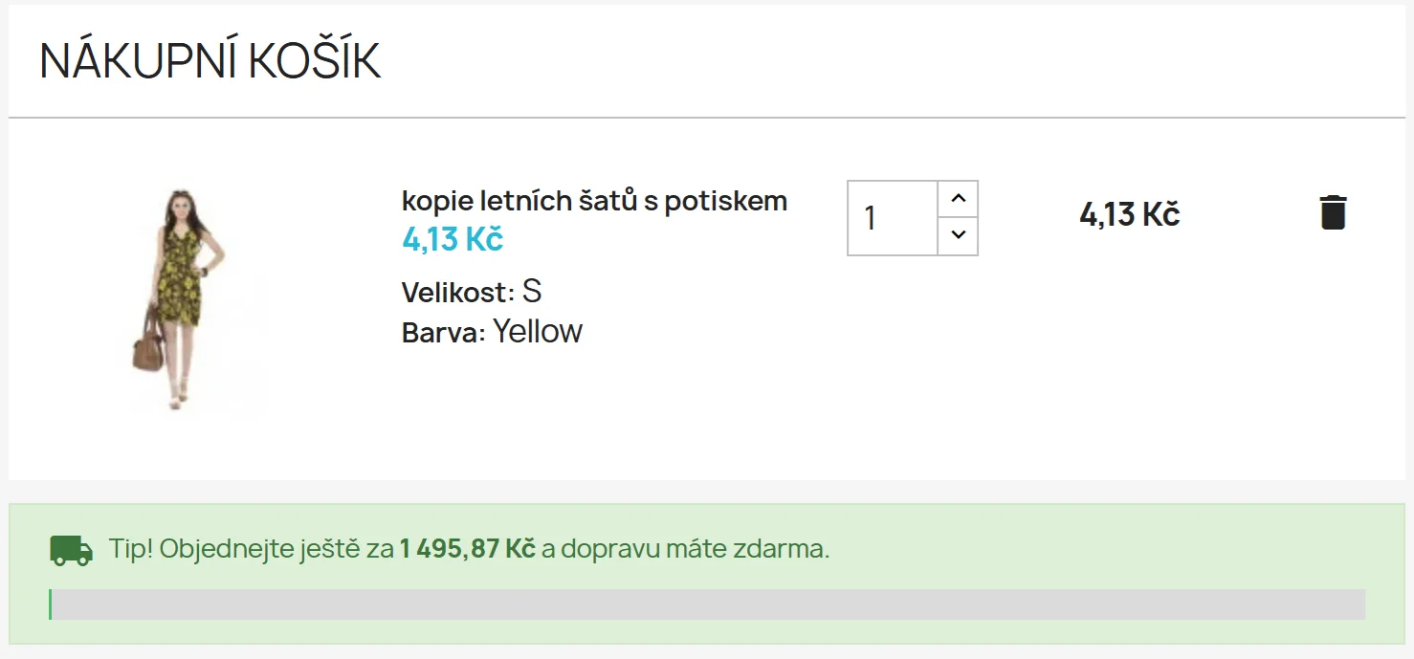This screenshot has height=659, width=1414.
Task: Click the 'Barva:' label
Action: click(x=444, y=333)
